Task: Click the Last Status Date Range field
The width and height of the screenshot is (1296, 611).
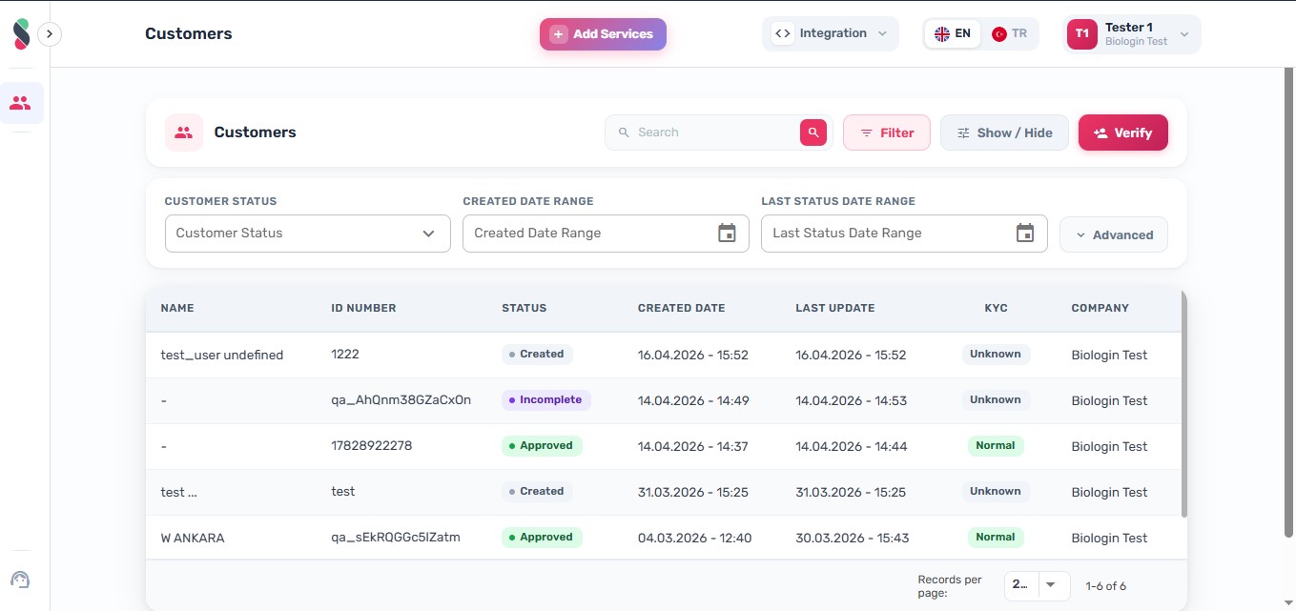Action: pyautogui.click(x=904, y=234)
